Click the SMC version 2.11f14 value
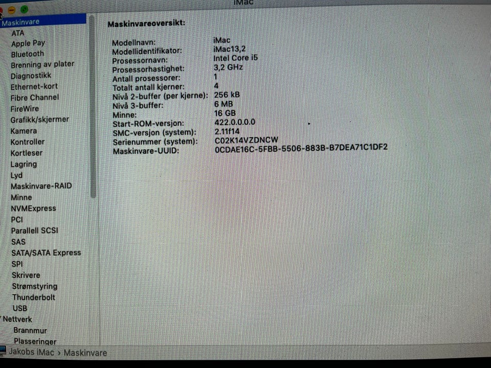491x368 pixels. (227, 131)
